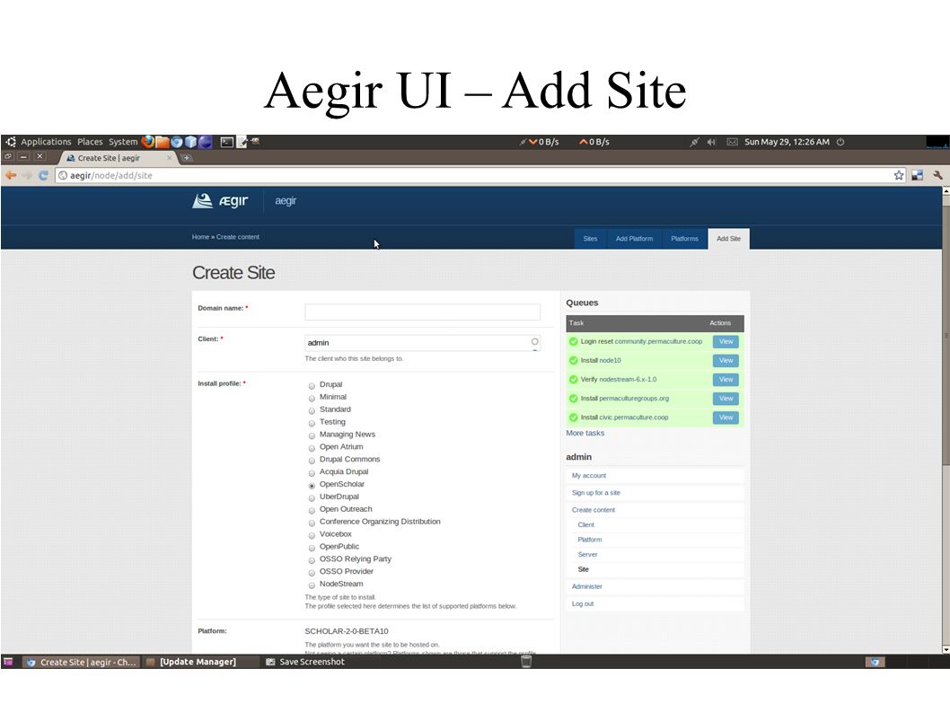The height and width of the screenshot is (712, 950).
Task: Open the mail envelope indicator
Action: coord(732,142)
